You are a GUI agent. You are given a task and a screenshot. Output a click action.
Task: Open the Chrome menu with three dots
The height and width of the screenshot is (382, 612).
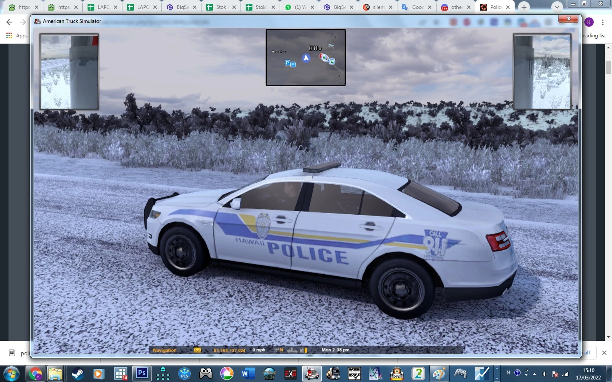(603, 22)
